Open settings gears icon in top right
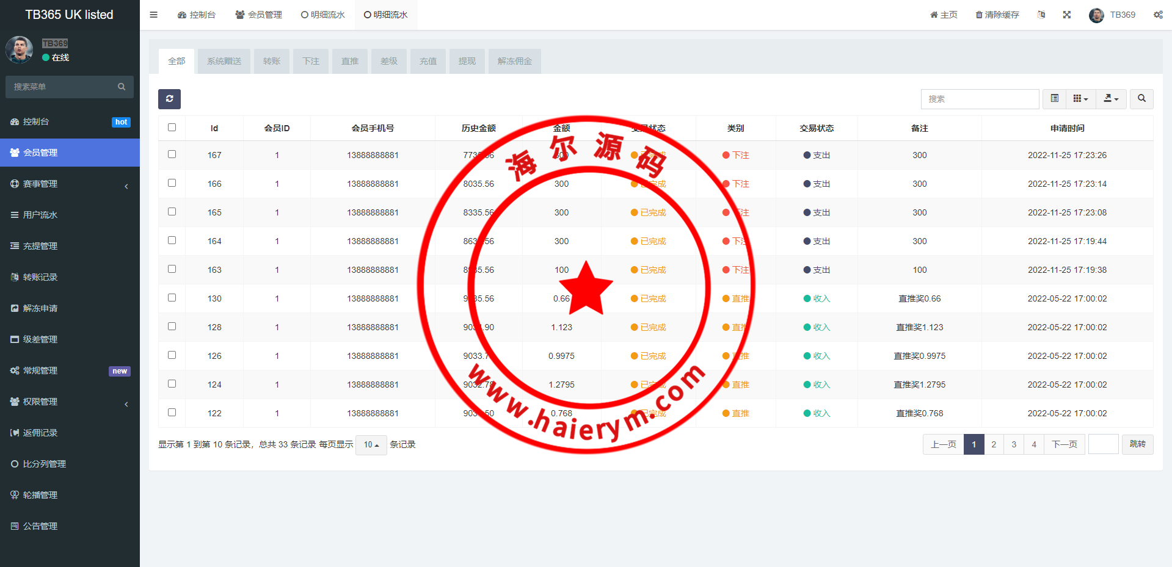1172x567 pixels. click(x=1157, y=15)
